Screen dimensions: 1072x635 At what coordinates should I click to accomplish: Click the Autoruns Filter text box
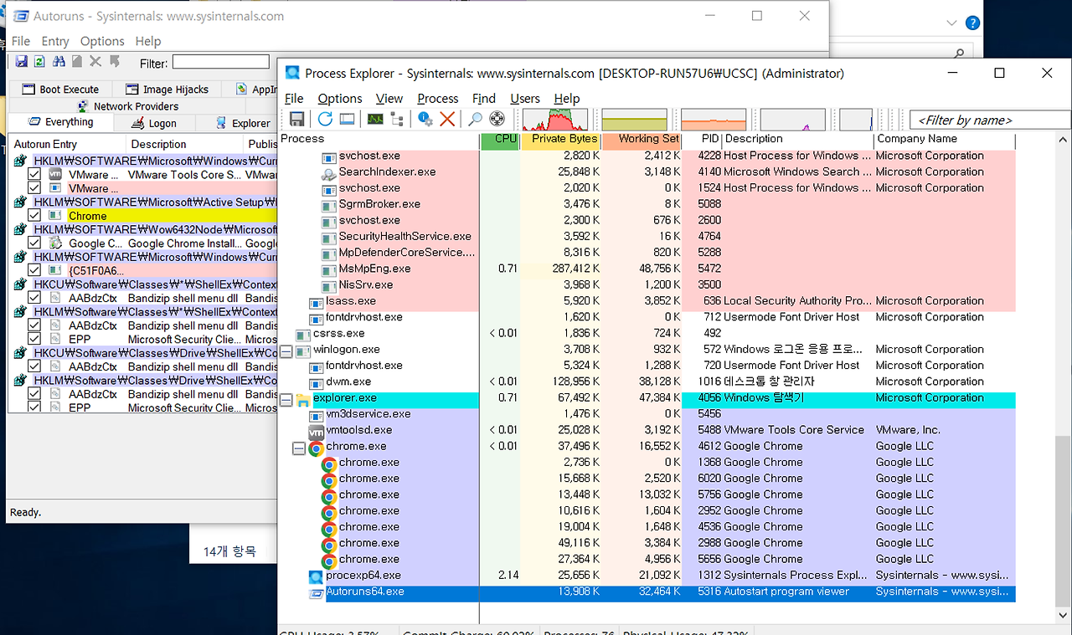coord(221,63)
